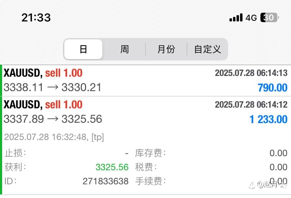Tap the green take-profit value 3325.56
Viewport: 291px width, 198px height.
point(112,167)
